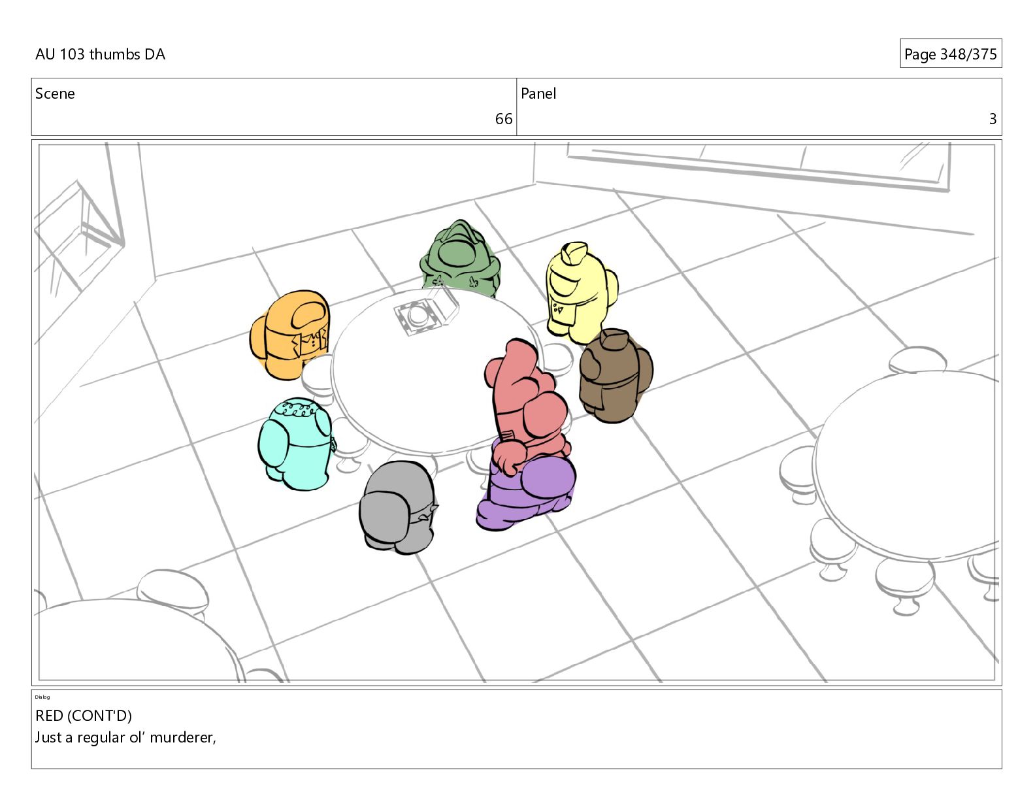The height and width of the screenshot is (800, 1035).
Task: Click the brown crewmate by the table
Action: click(615, 375)
